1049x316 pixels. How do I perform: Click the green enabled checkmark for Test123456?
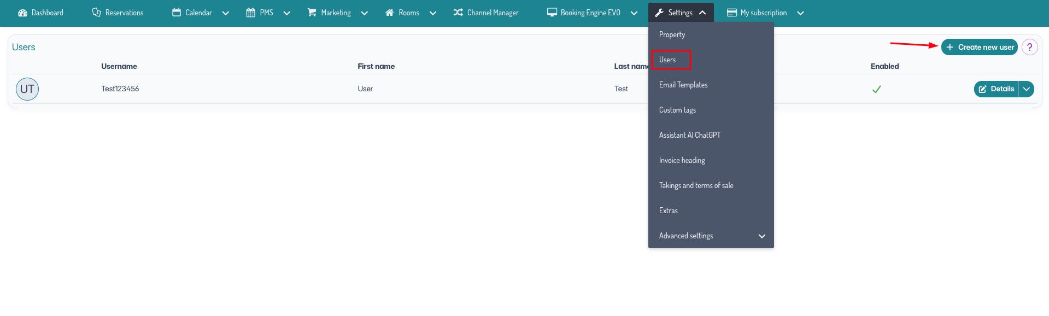pyautogui.click(x=876, y=89)
